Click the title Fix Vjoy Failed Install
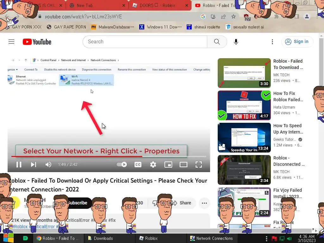Image resolution: width=324 pixels, height=243 pixels. pyautogui.click(x=288, y=193)
